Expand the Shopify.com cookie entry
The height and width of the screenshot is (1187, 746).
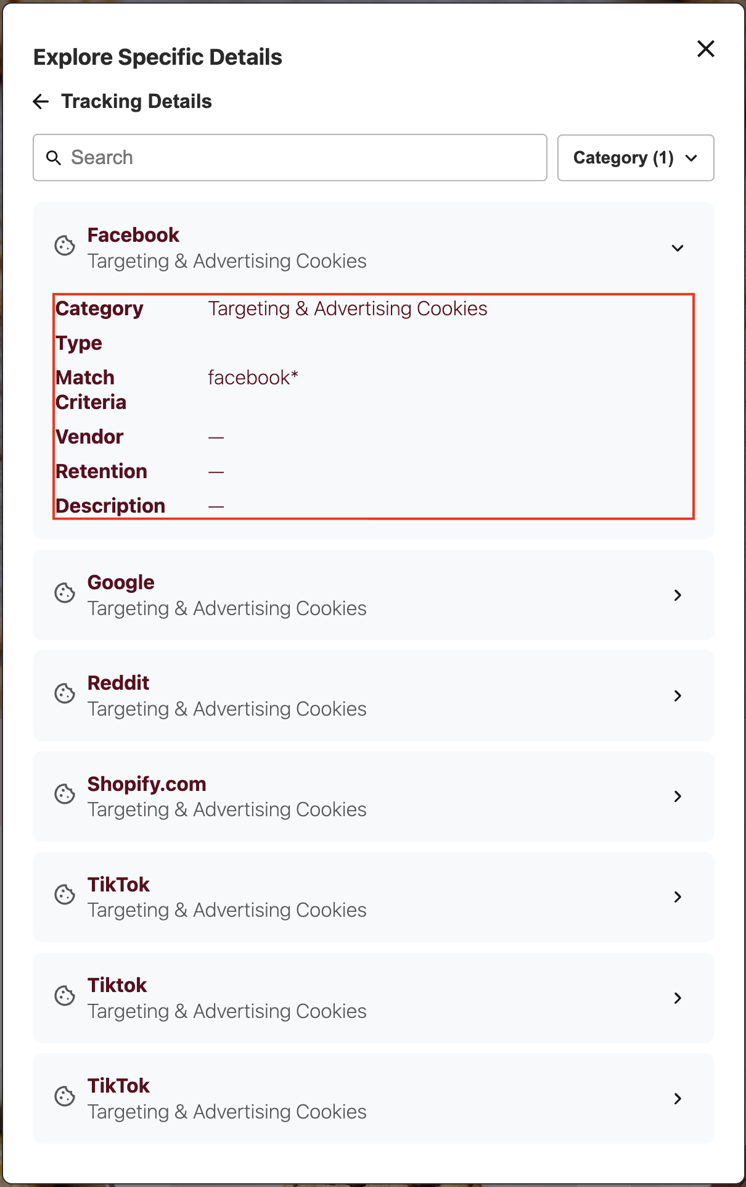point(678,796)
